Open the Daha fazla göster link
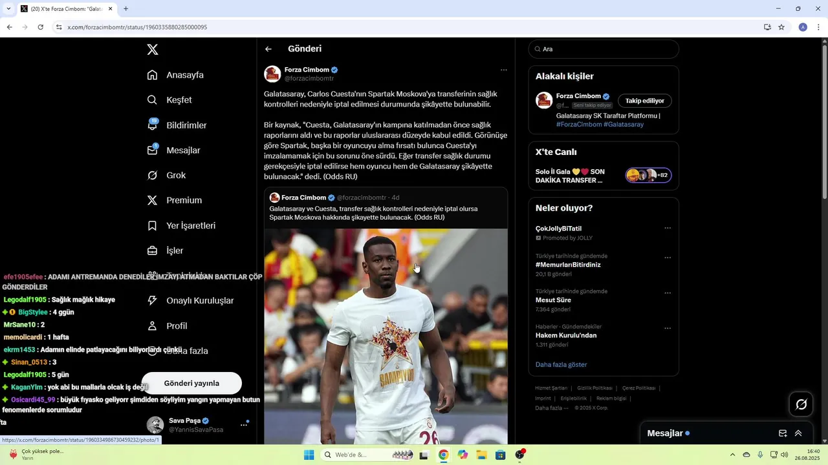This screenshot has width=828, height=465. coord(561,365)
